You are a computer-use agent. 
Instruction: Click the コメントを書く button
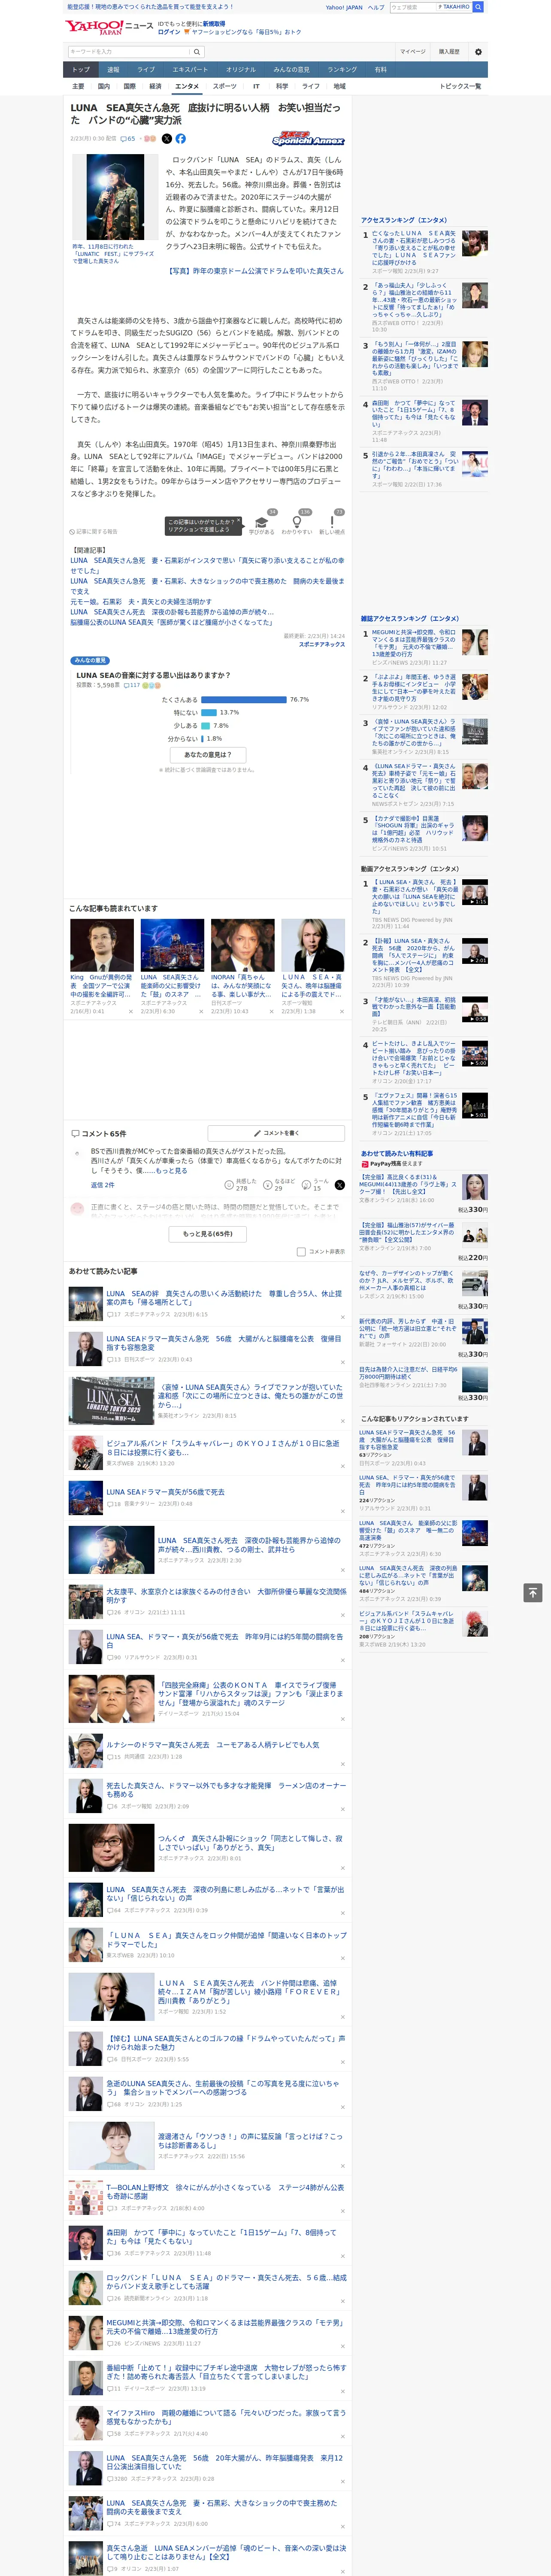(276, 1133)
